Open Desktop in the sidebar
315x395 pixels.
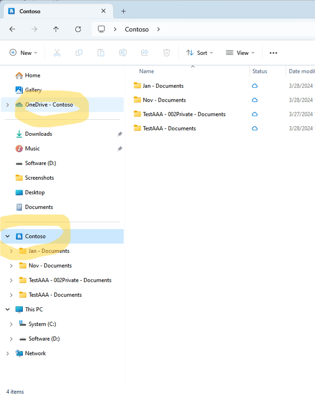click(35, 192)
